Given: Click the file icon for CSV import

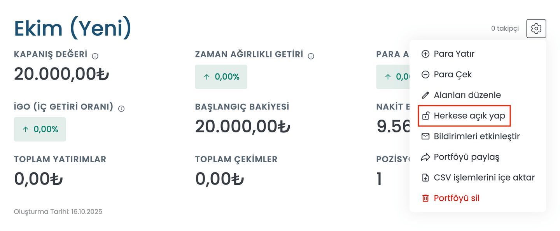Looking at the screenshot, I should click(x=425, y=178).
